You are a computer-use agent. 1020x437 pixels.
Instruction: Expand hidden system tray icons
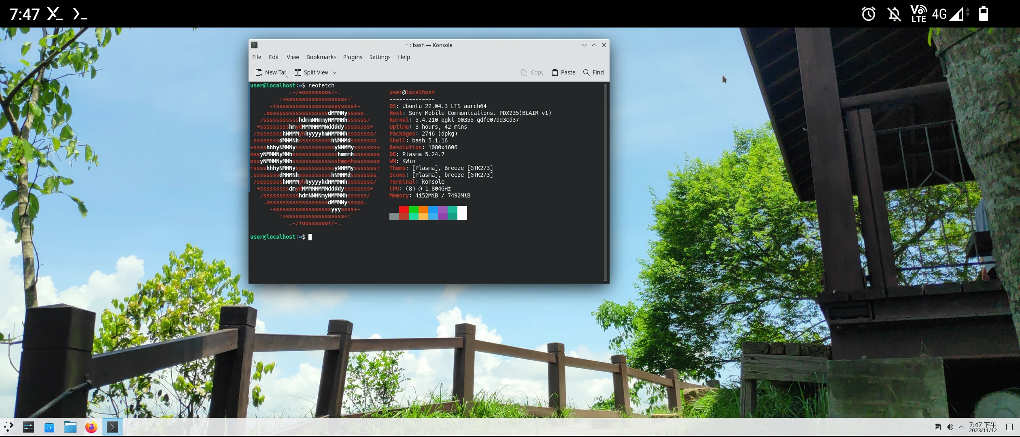point(961,427)
